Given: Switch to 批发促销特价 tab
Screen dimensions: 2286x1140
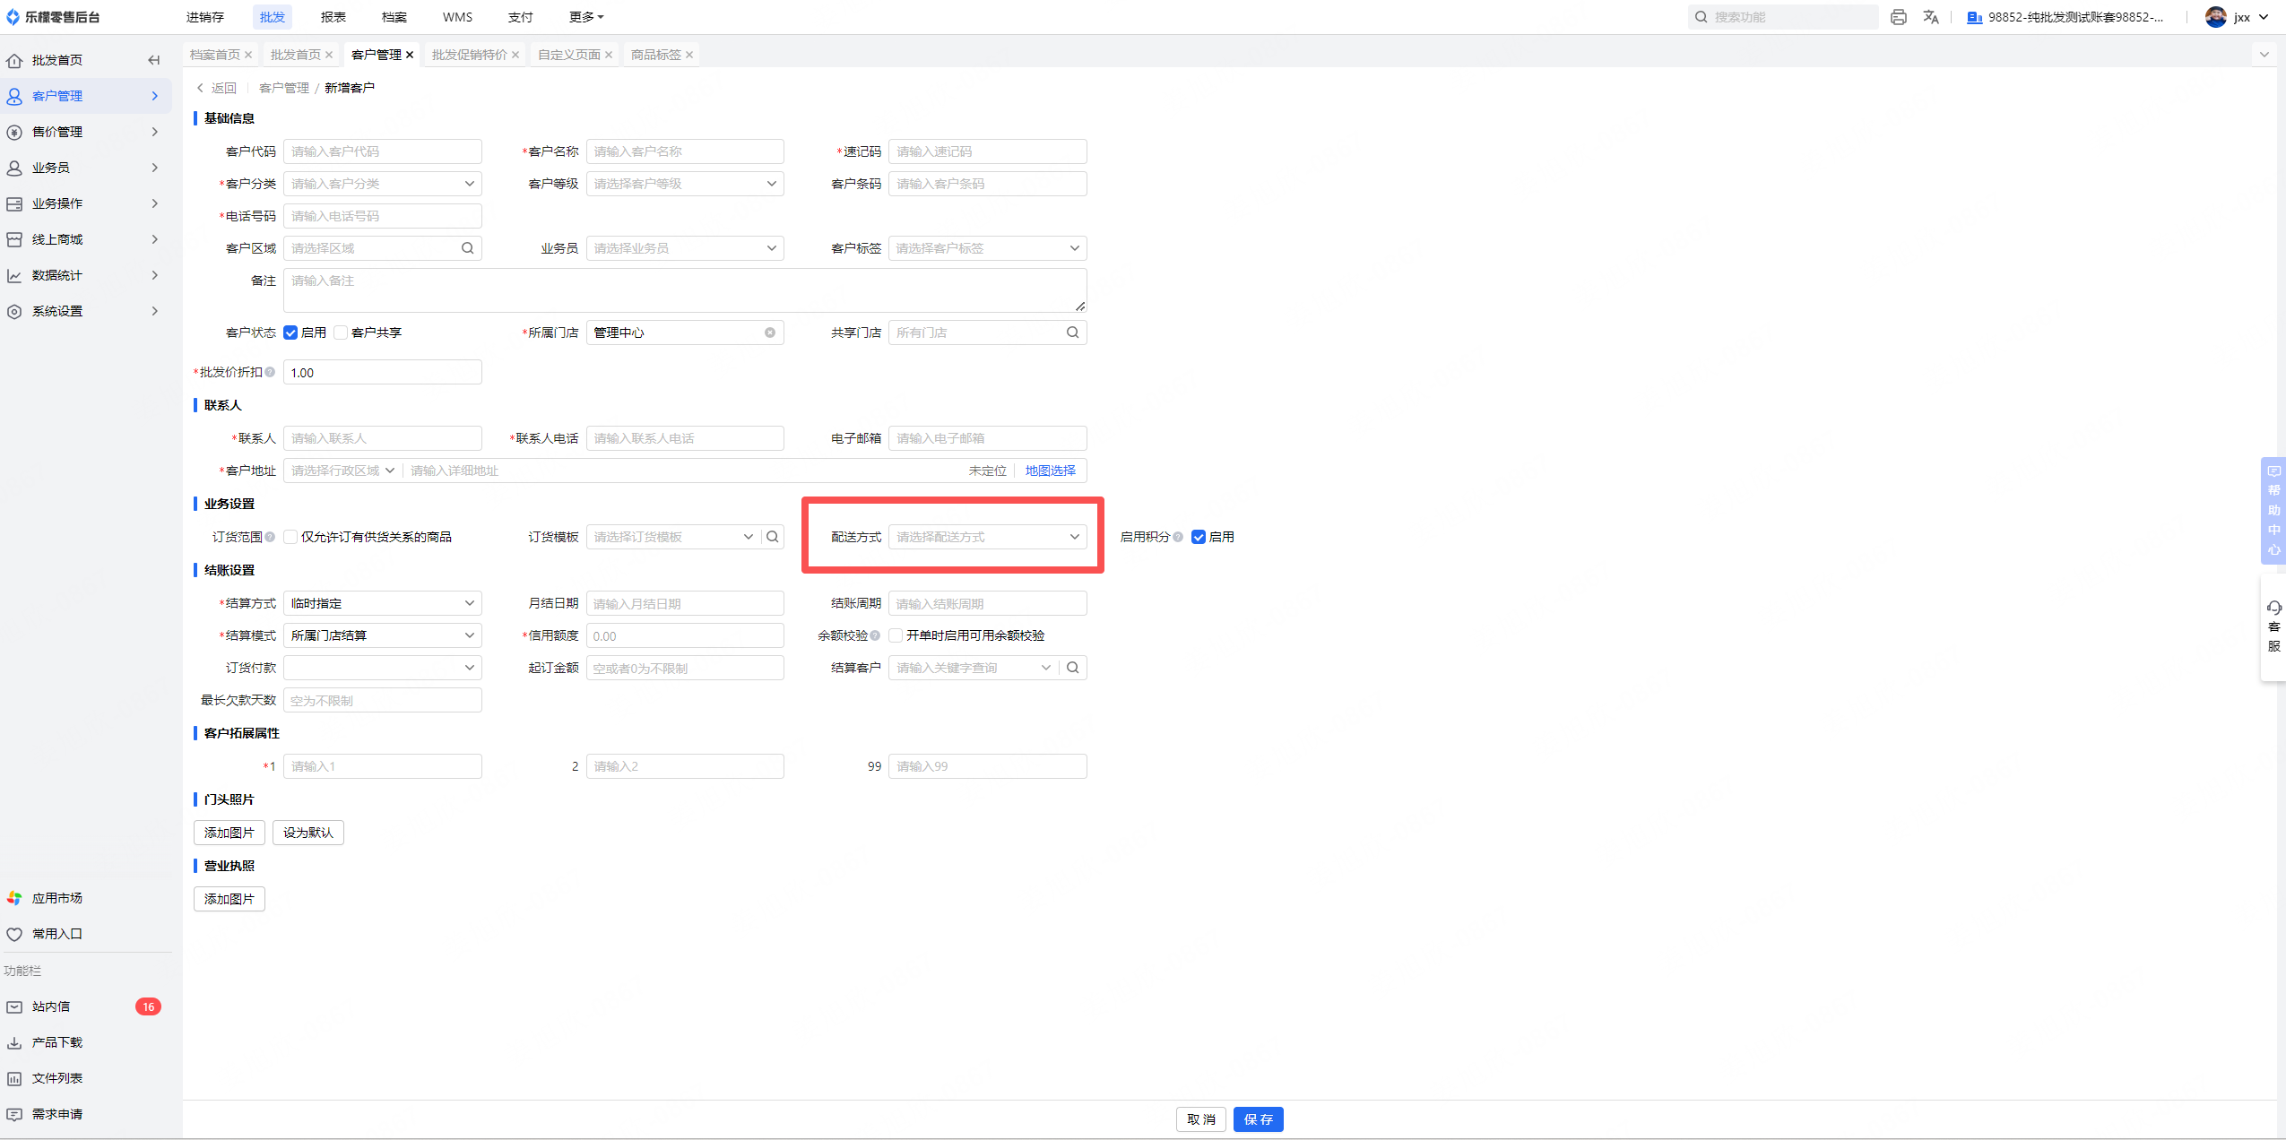Looking at the screenshot, I should pos(469,55).
